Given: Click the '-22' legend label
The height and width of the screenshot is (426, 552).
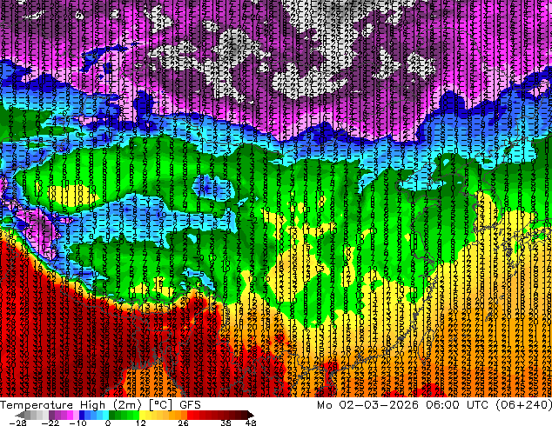Looking at the screenshot, I should coord(50,423).
